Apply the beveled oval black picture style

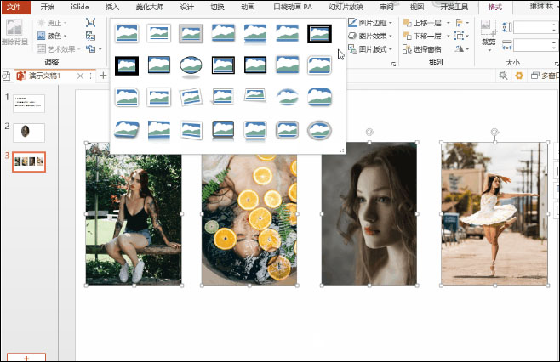click(191, 67)
